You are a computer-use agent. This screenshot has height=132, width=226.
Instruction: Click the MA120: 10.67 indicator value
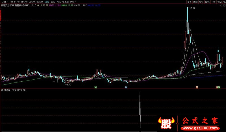point(80,5)
